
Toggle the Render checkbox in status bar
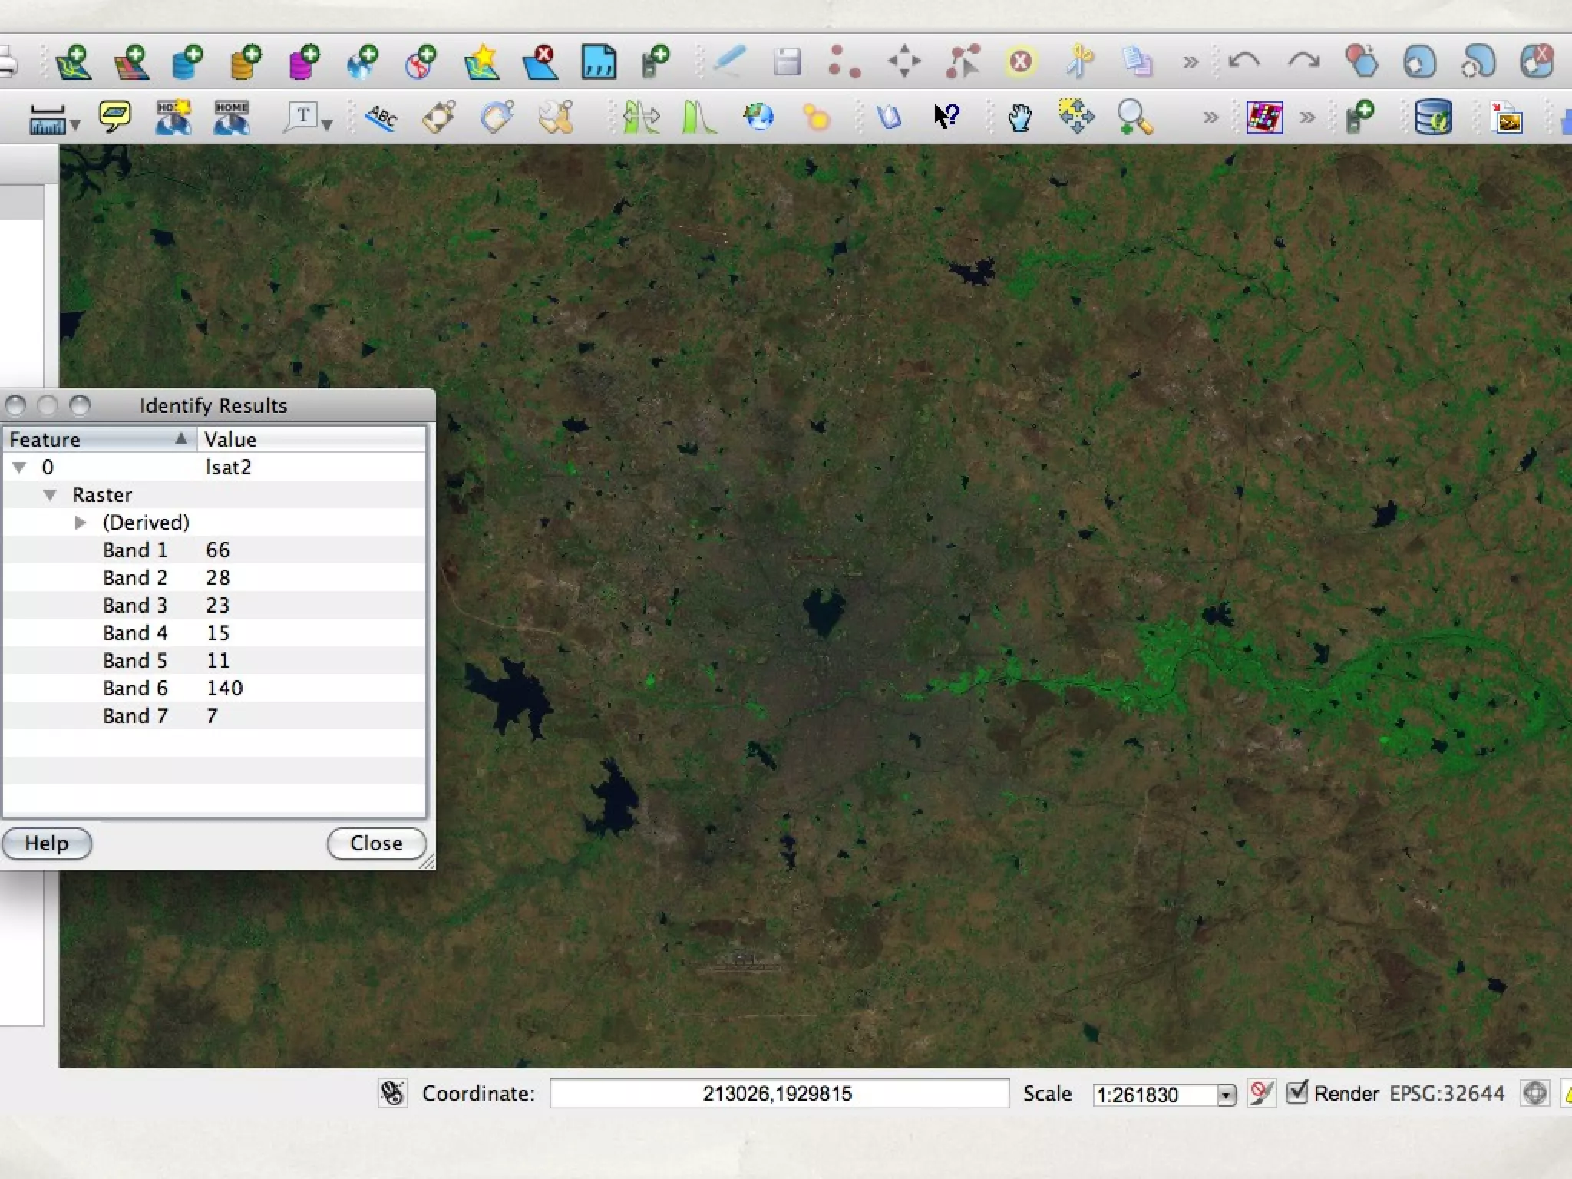click(1296, 1091)
